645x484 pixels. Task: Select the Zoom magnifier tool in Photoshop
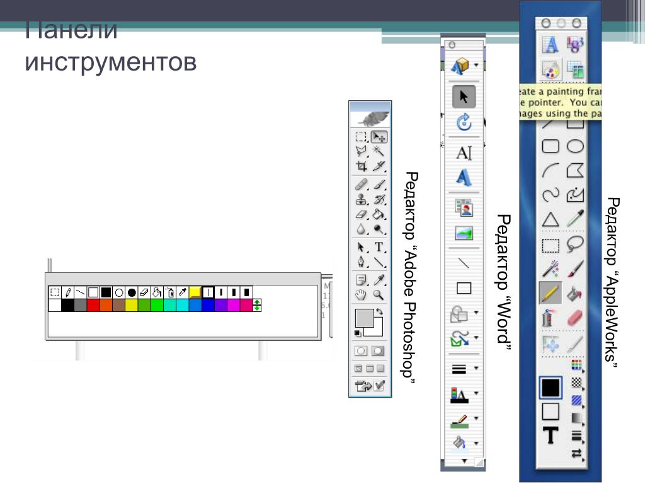point(379,294)
